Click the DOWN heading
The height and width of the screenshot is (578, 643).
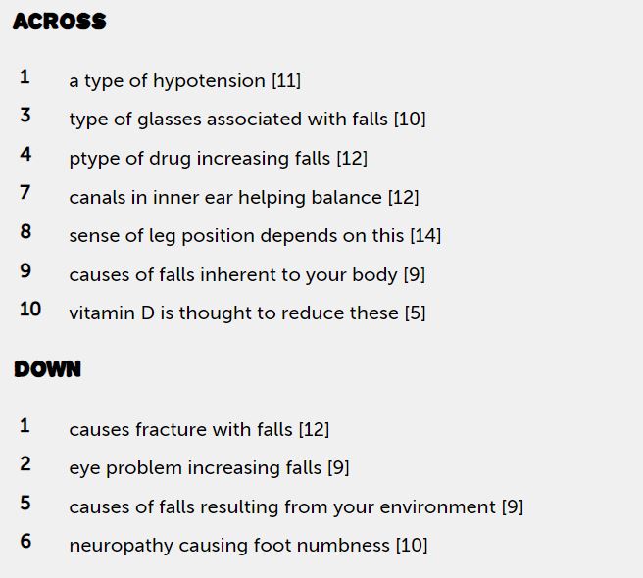coord(48,369)
